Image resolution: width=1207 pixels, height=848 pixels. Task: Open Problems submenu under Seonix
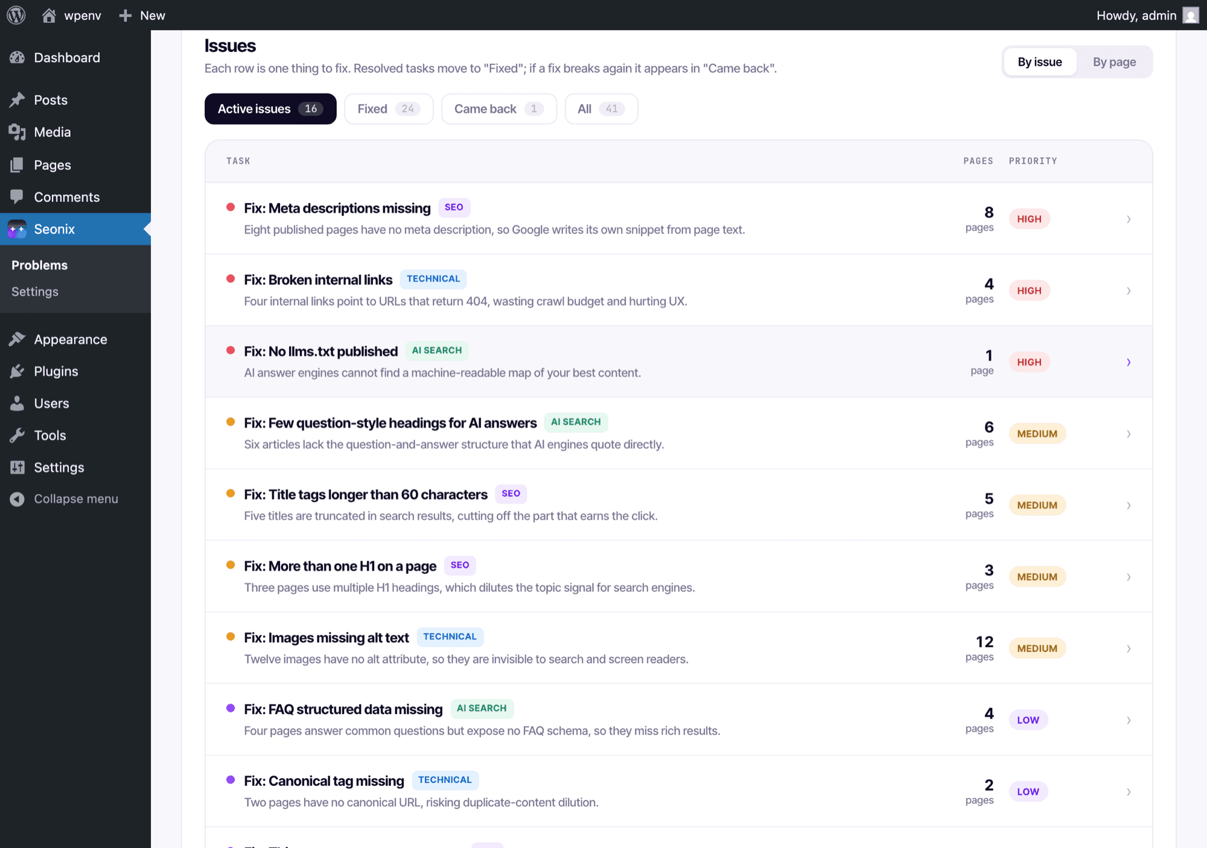click(39, 265)
